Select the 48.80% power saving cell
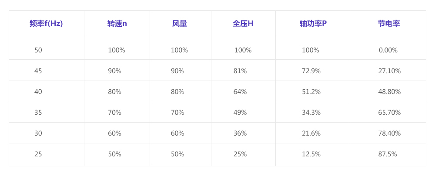The width and height of the screenshot is (435, 175). pyautogui.click(x=389, y=92)
